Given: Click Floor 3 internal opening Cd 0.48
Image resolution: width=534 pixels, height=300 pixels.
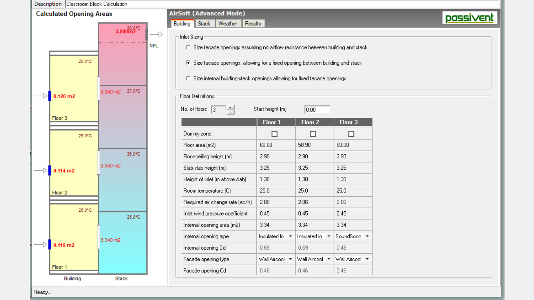Looking at the screenshot, I should coord(353,247).
